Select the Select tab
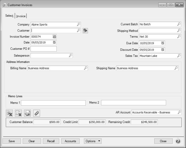Image resolution: width=186 pixels, height=148 pixels. click(9, 16)
